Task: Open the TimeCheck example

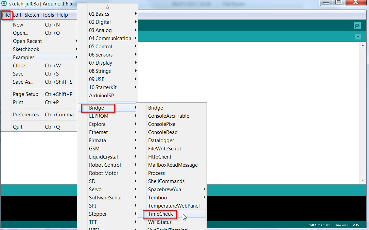Action: tap(160, 214)
